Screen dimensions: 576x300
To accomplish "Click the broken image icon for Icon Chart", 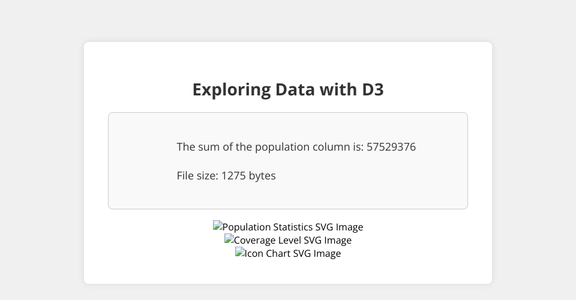I will click(x=240, y=253).
